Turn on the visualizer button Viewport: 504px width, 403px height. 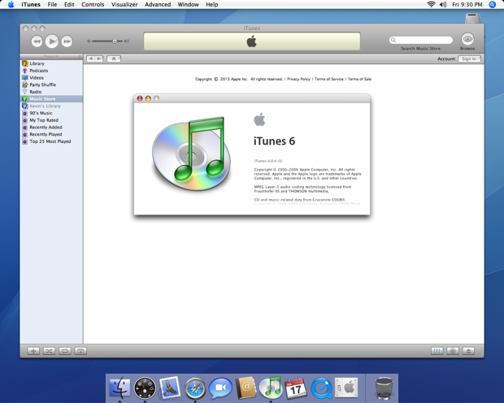tap(453, 351)
